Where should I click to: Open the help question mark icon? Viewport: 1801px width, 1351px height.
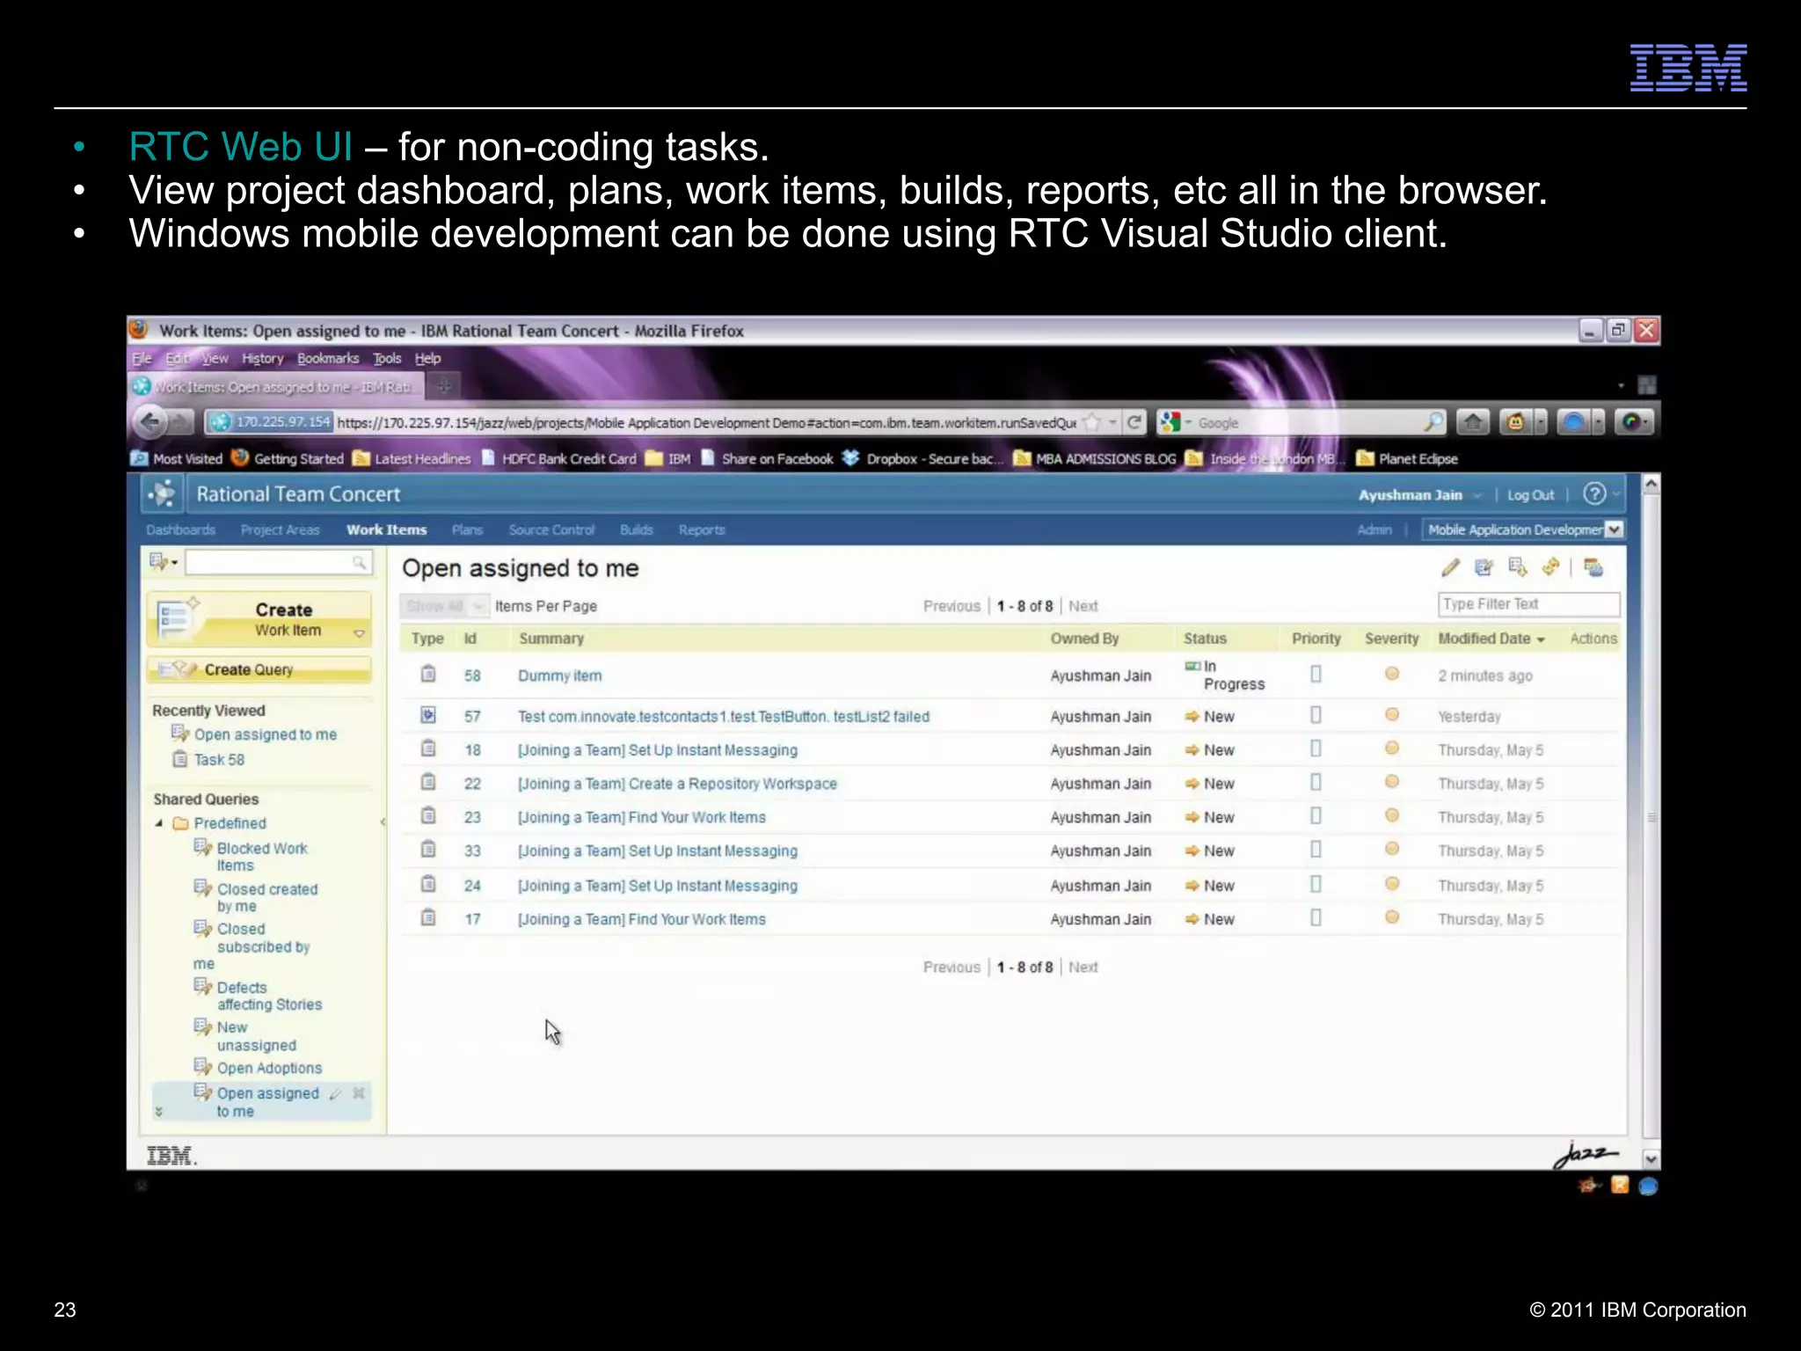(1594, 494)
